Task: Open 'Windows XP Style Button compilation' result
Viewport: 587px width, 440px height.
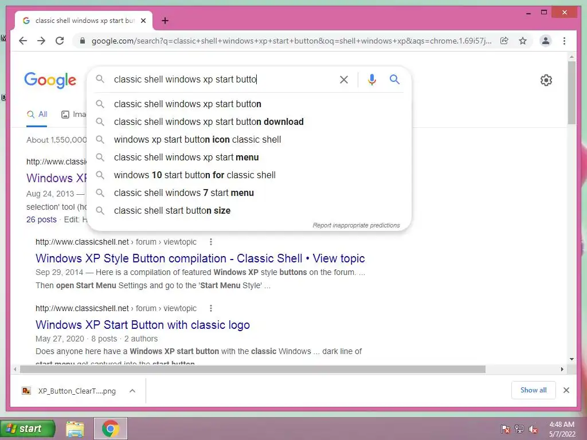Action: (x=200, y=258)
